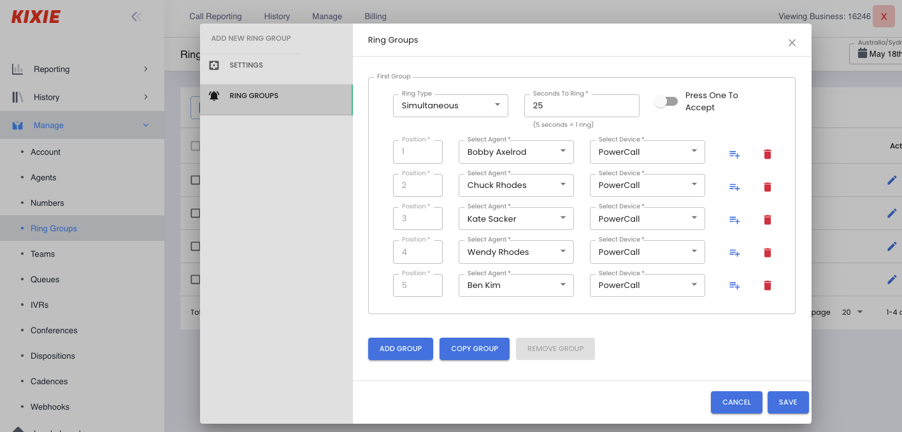Add a row after Chuck Rhodes

pos(734,187)
